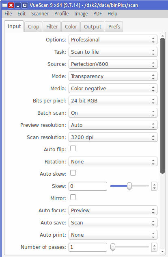Viewport: 168px width, 257px height.
Task: Open the Scanner menu
Action: tap(40, 14)
